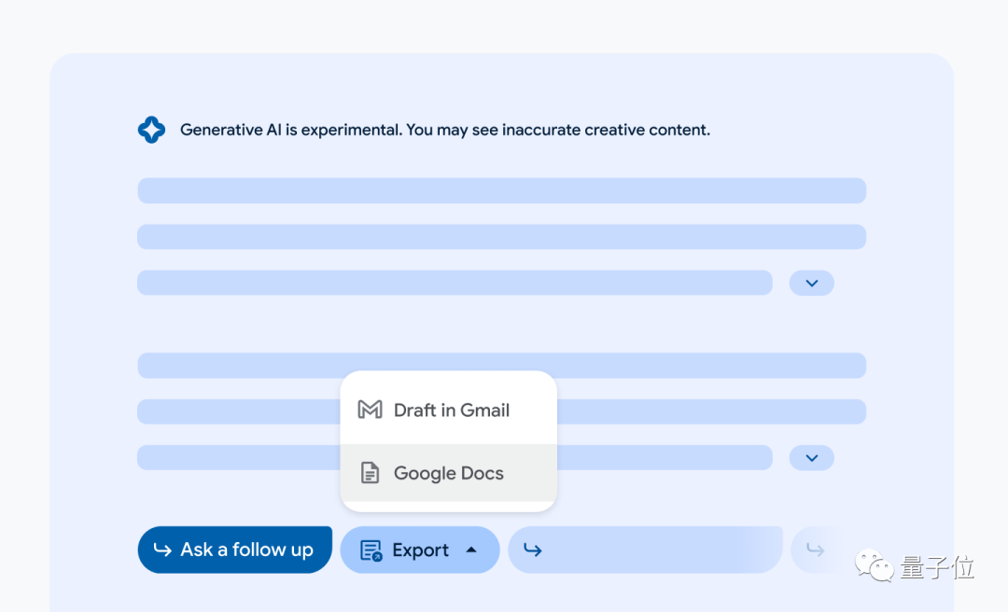The width and height of the screenshot is (1008, 612).
Task: Click the Google Docs document icon
Action: (x=371, y=473)
